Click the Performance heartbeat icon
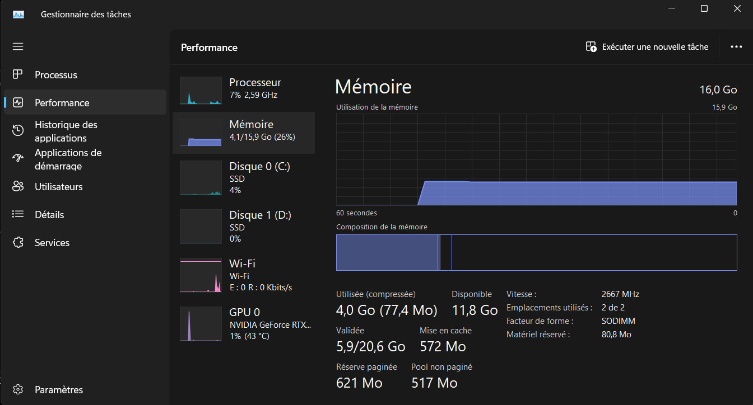The width and height of the screenshot is (753, 405). (18, 102)
